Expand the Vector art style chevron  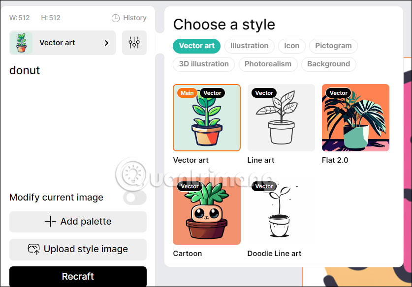pyautogui.click(x=106, y=43)
